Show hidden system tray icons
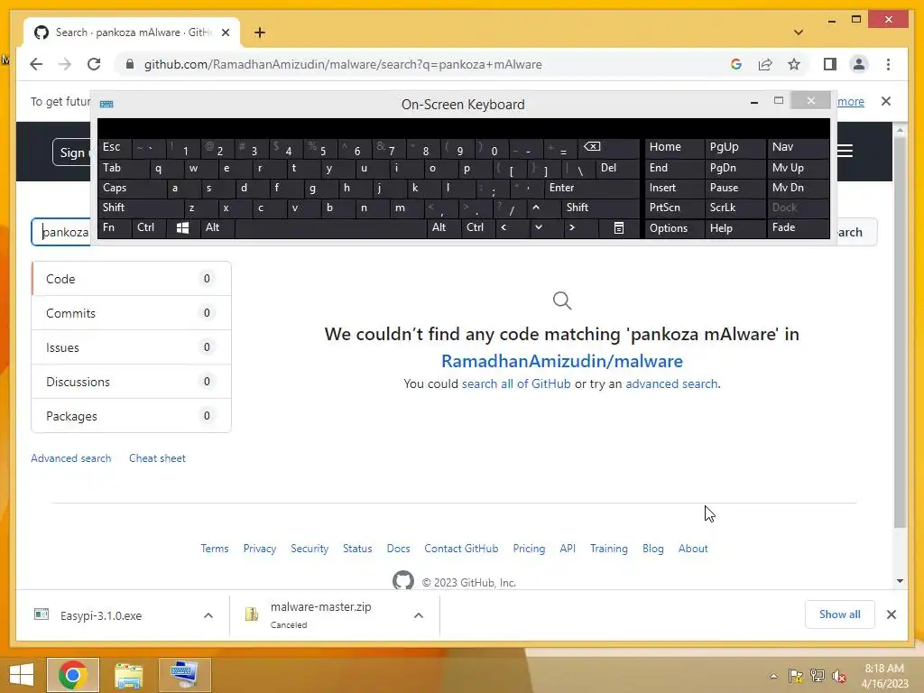The width and height of the screenshot is (924, 693). (773, 676)
